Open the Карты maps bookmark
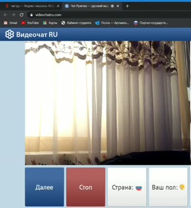The height and width of the screenshot is (208, 191). (50, 23)
